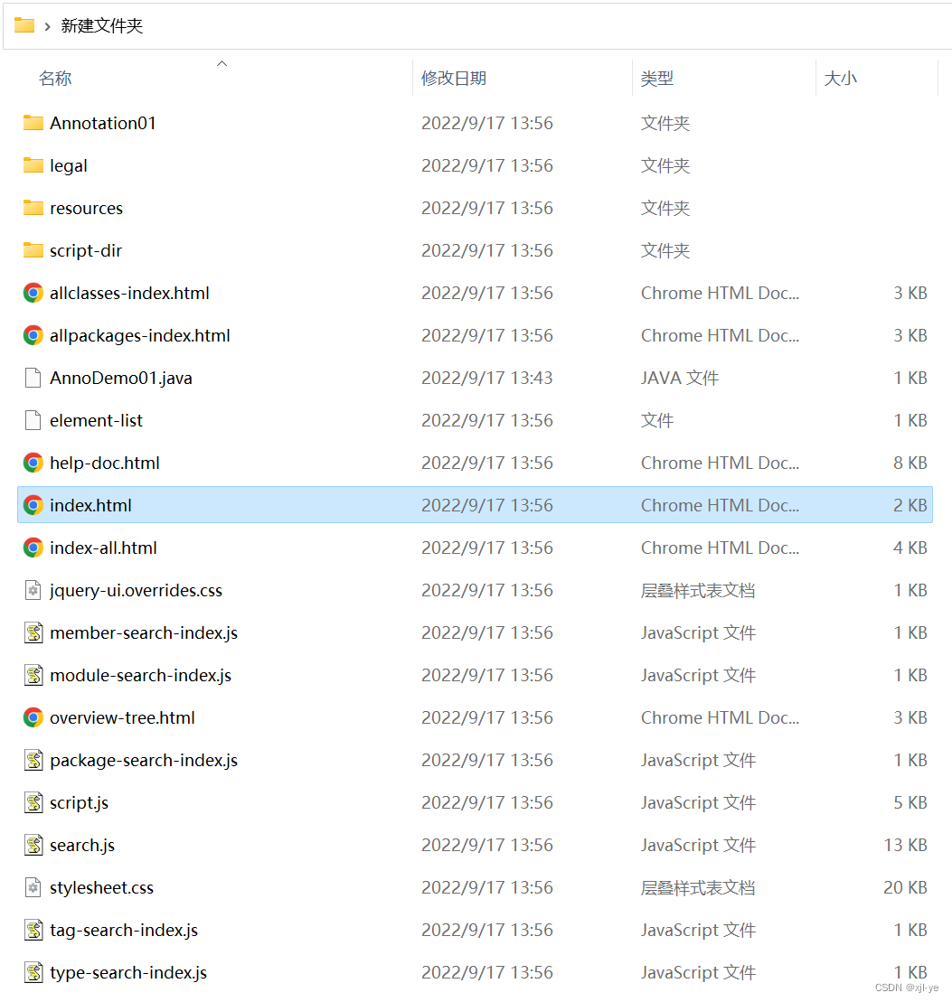The width and height of the screenshot is (952, 1002).
Task: Select the file name package-search-index.js
Action: (x=144, y=760)
